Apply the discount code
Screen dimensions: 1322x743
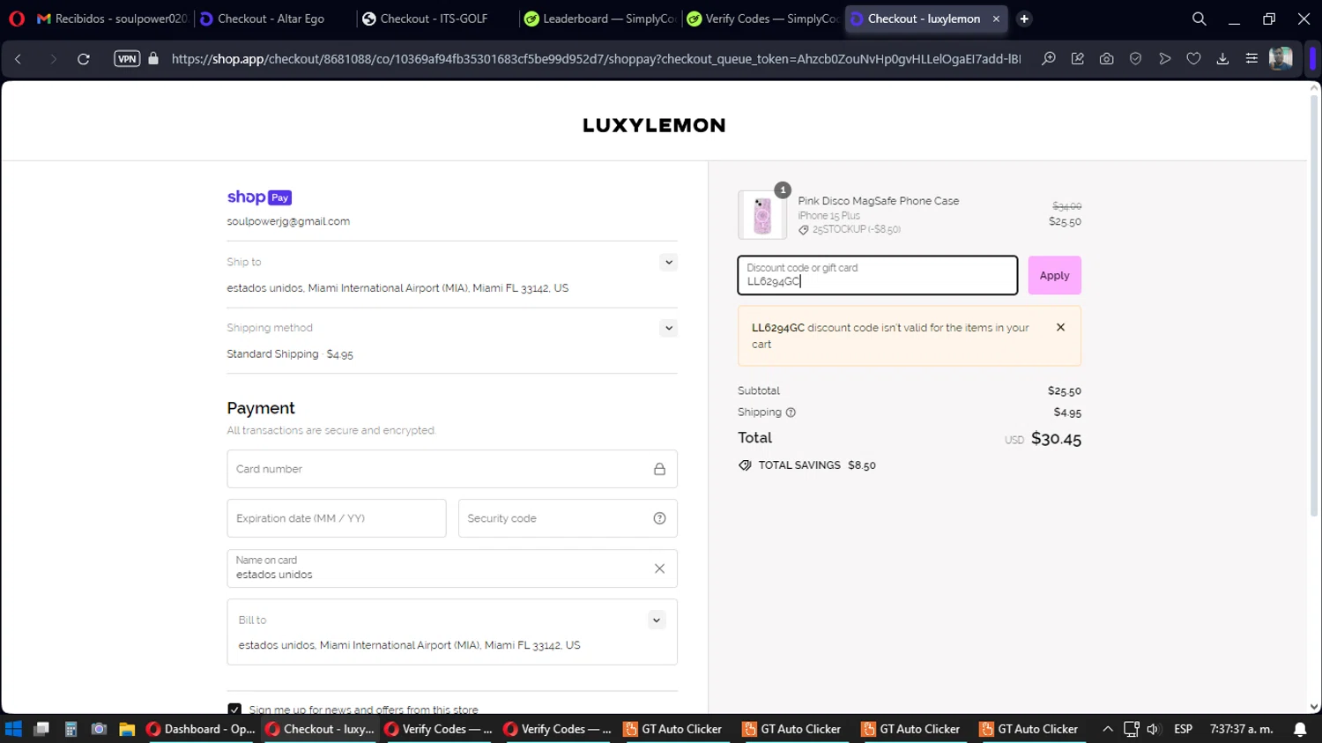tap(1054, 275)
